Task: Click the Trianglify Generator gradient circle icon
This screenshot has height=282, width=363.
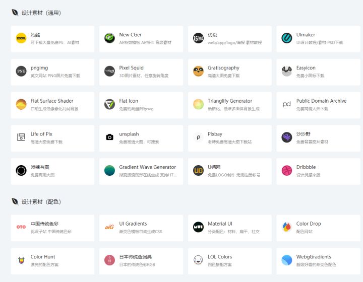Action: tap(198, 104)
